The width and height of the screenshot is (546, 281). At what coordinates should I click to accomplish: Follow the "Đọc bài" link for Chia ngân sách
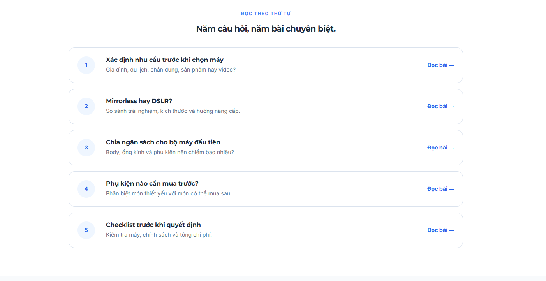click(440, 148)
